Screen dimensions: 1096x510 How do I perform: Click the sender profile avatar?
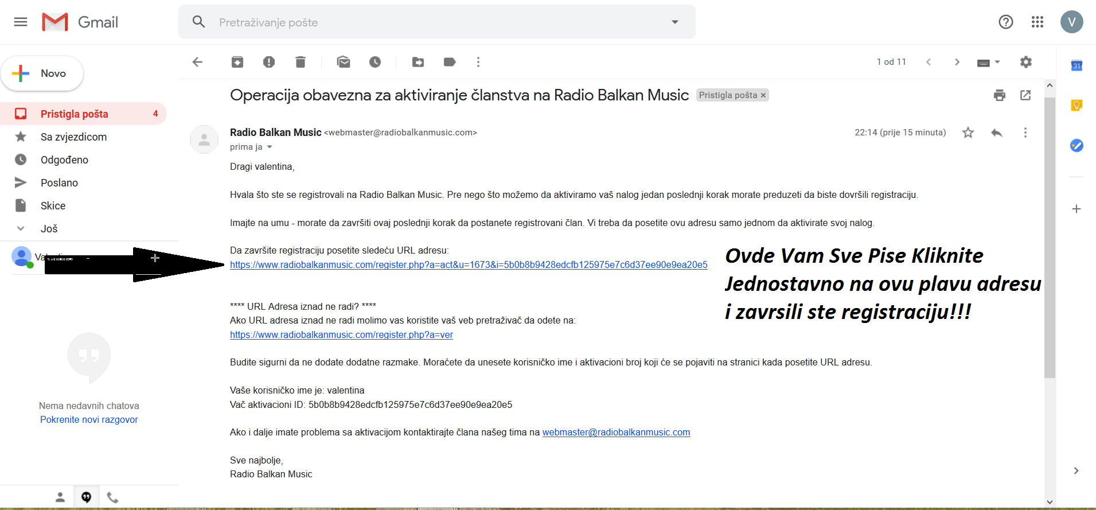point(204,139)
